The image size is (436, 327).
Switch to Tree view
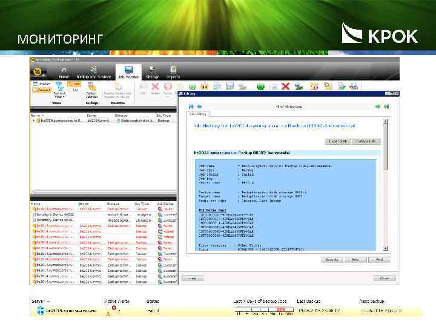point(74,84)
